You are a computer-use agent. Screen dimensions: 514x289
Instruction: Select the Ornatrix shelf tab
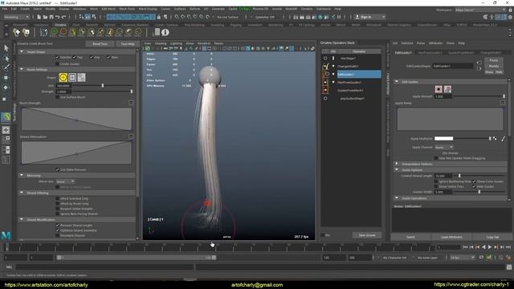click(x=60, y=25)
